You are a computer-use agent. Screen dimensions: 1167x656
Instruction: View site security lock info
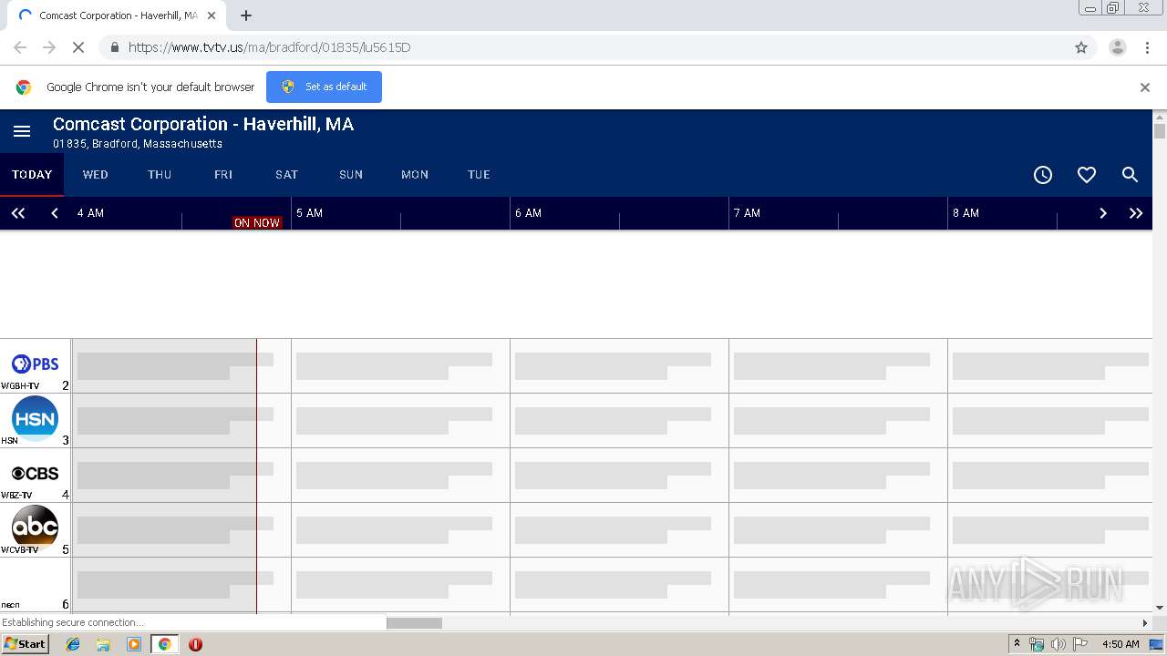click(x=114, y=47)
